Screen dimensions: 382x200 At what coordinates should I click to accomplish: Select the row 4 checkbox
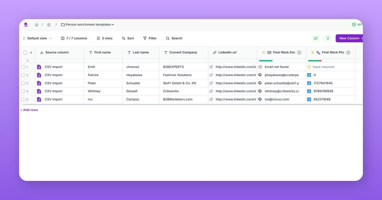pyautogui.click(x=24, y=91)
